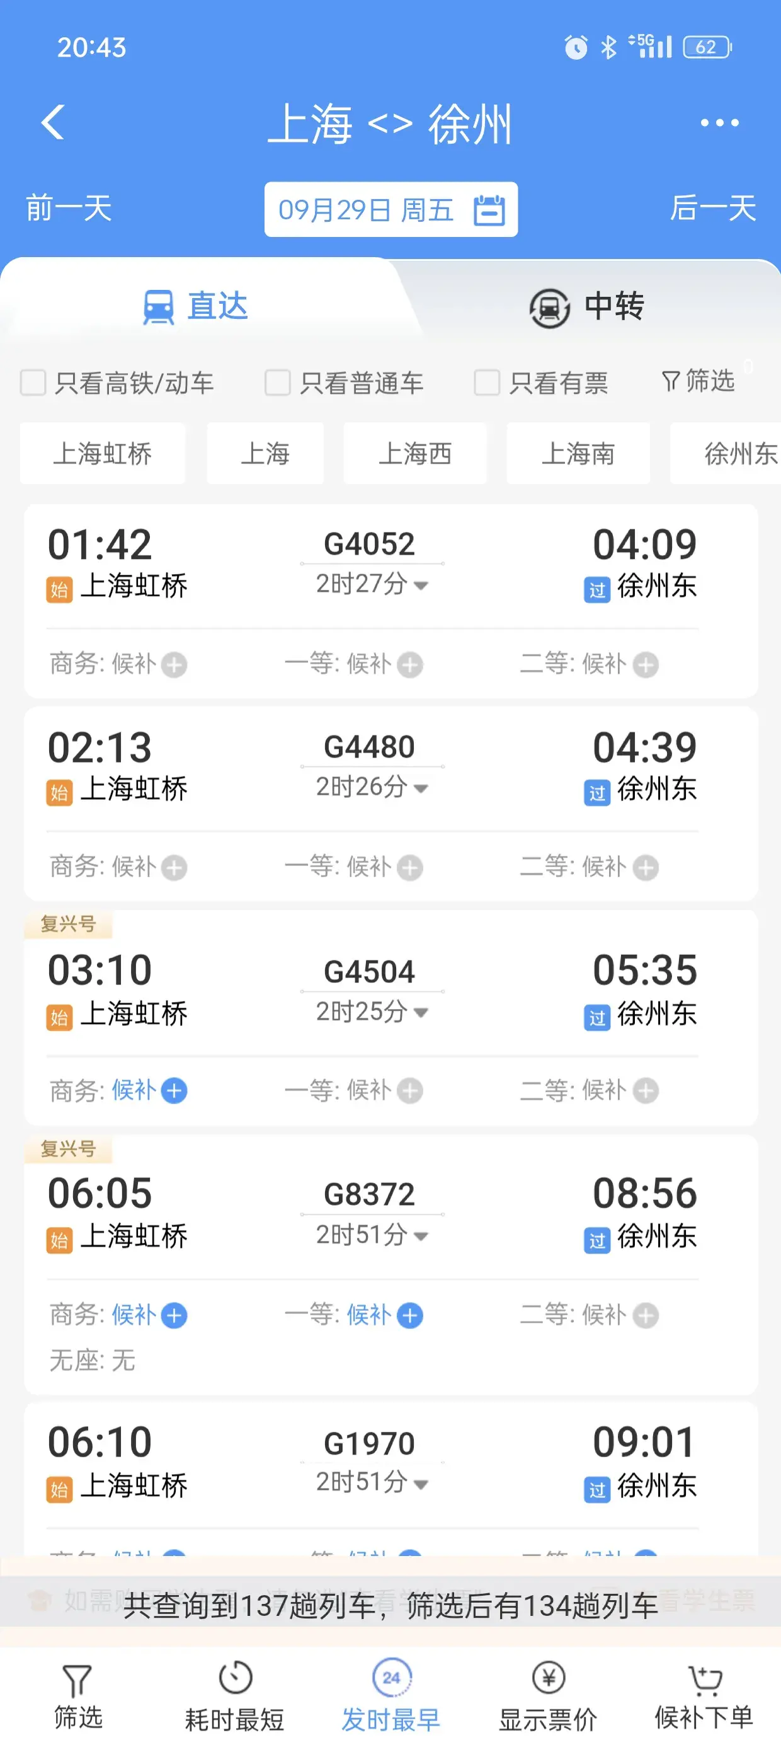781x1747 pixels.
Task: Tap the back arrow icon
Action: (x=53, y=123)
